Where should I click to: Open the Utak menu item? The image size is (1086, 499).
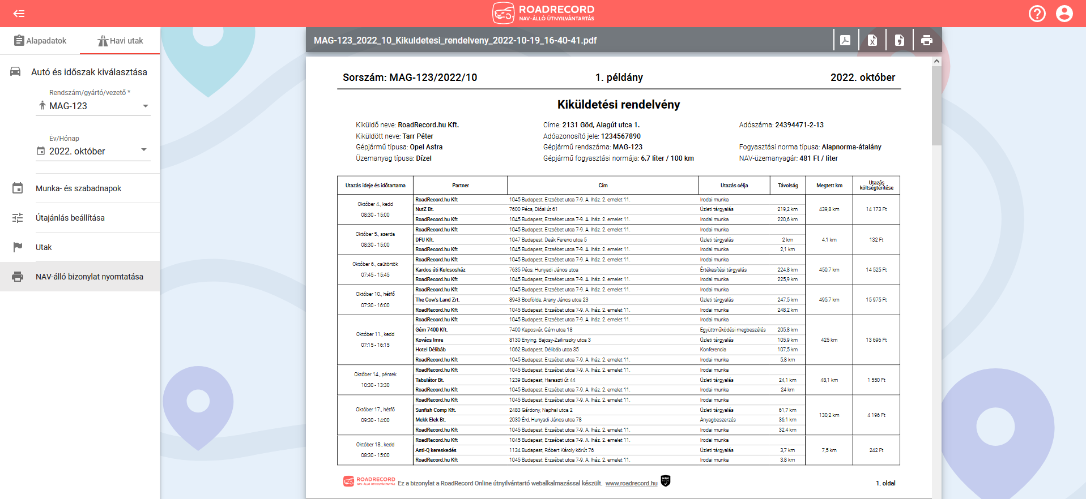(x=80, y=247)
